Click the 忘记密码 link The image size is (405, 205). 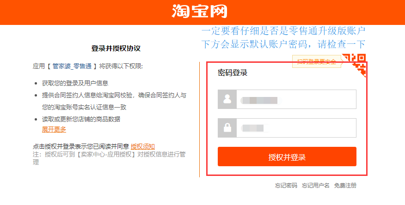pyautogui.click(x=286, y=186)
